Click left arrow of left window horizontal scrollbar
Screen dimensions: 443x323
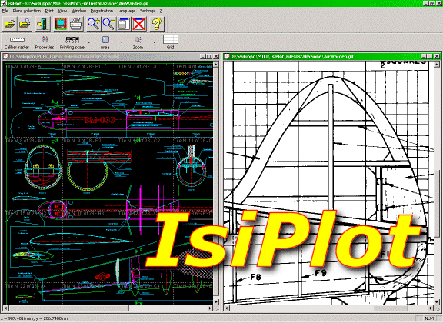[5, 308]
